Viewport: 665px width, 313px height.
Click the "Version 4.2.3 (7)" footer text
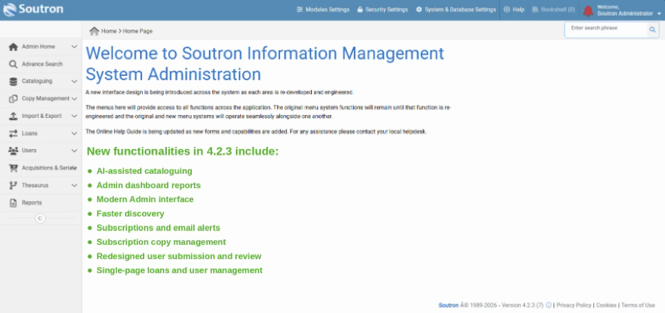(x=522, y=305)
